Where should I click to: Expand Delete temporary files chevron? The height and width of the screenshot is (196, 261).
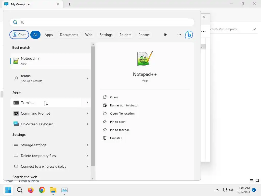click(x=87, y=156)
